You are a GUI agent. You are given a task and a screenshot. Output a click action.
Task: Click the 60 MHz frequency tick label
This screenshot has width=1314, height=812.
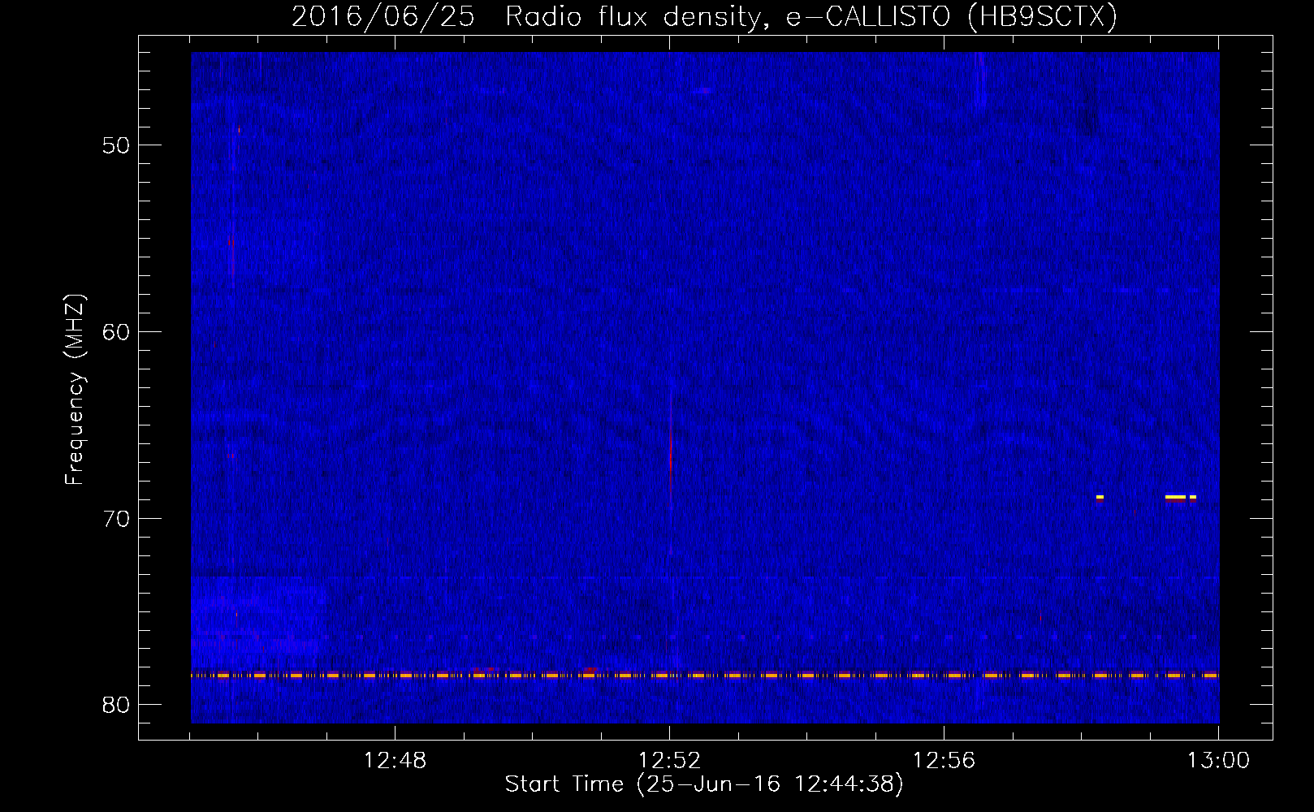[116, 331]
